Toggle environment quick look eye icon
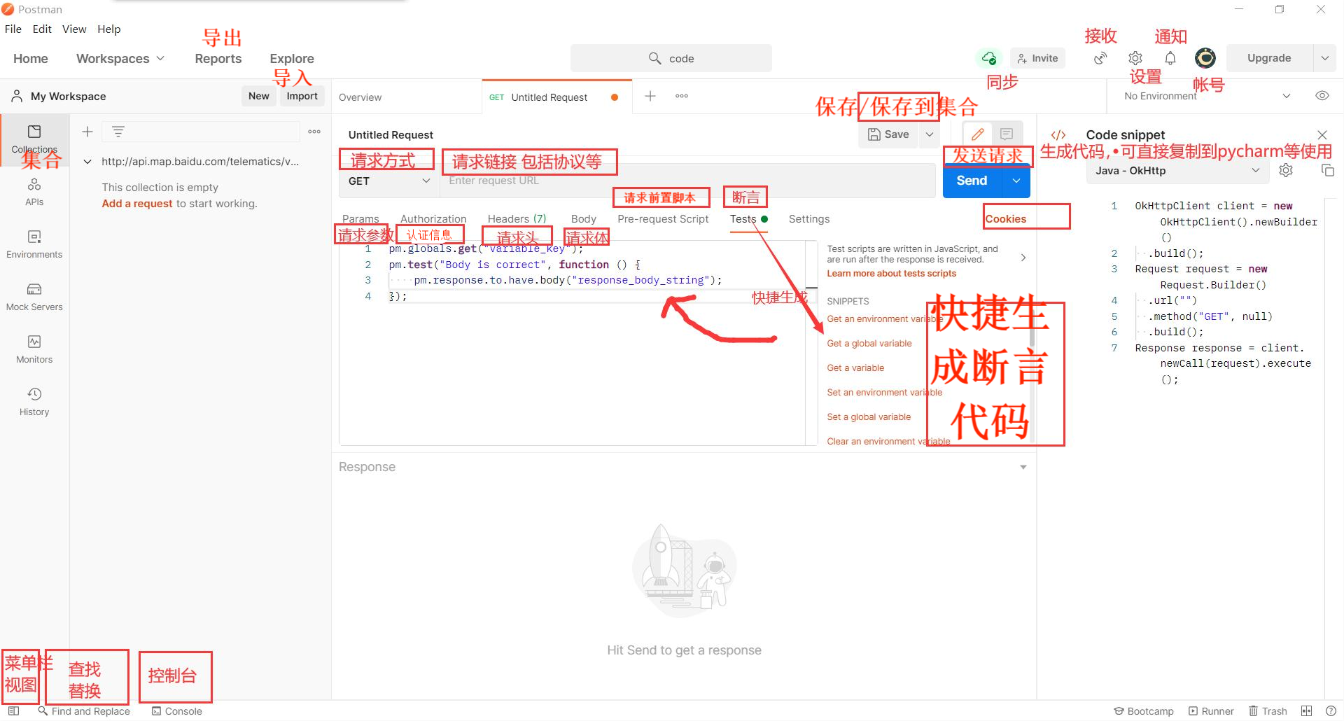1344x721 pixels. 1322,96
